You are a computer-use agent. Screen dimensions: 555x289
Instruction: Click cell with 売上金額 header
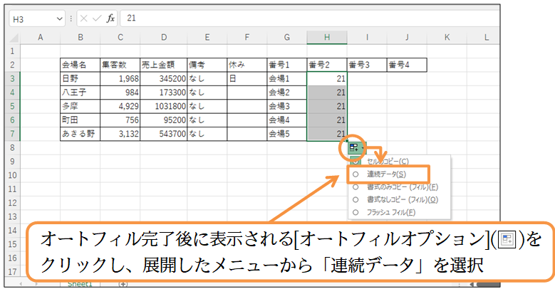[x=164, y=65]
